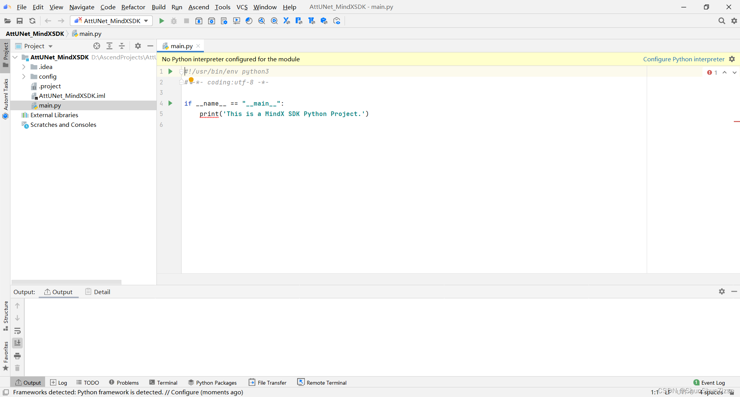The height and width of the screenshot is (397, 740).
Task: Click Select Opened File target icon
Action: (x=97, y=46)
